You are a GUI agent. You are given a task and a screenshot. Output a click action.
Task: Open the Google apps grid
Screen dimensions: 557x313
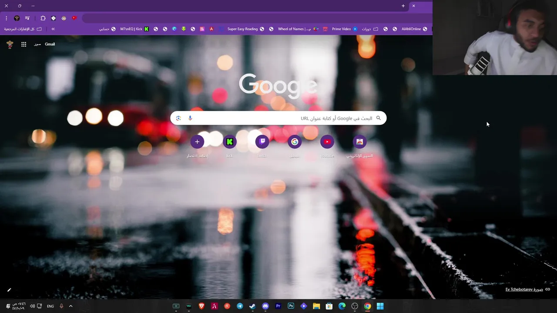(x=23, y=44)
